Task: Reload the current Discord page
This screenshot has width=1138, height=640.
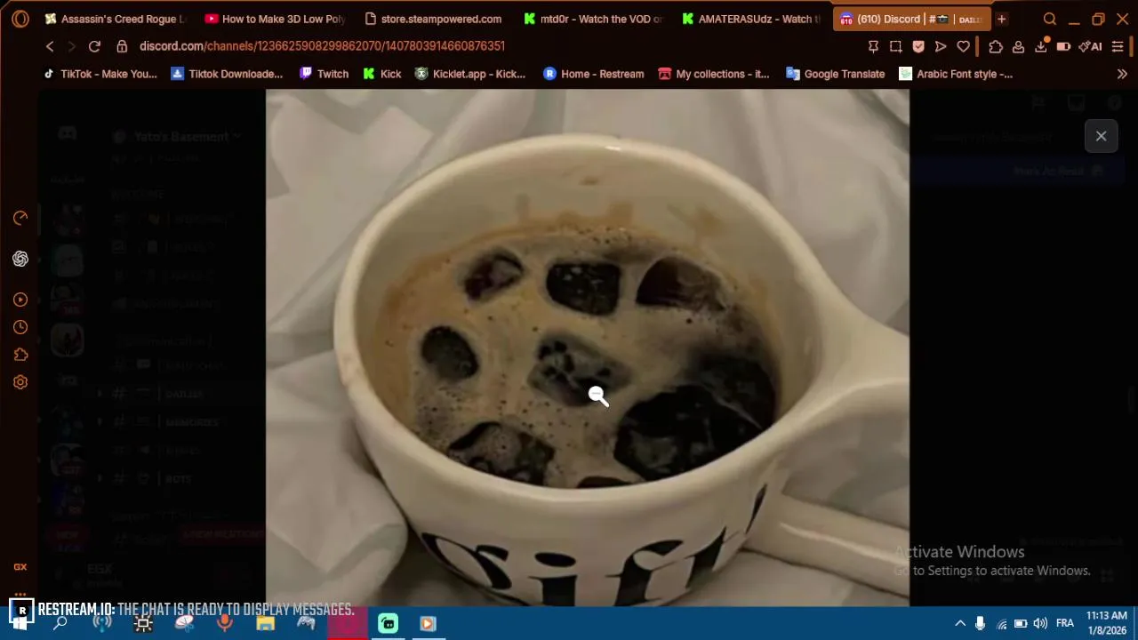Action: (94, 46)
